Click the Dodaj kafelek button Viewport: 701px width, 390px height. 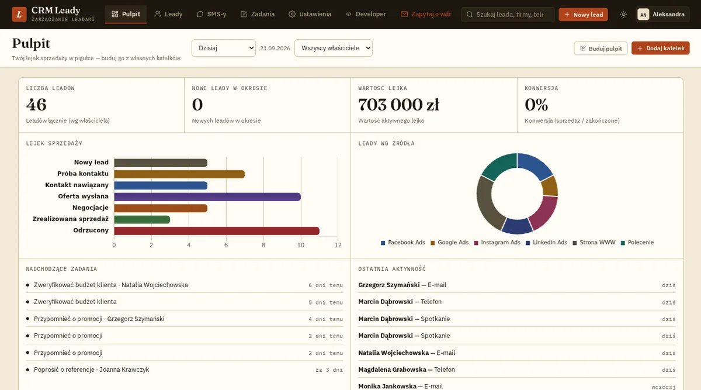tap(661, 48)
